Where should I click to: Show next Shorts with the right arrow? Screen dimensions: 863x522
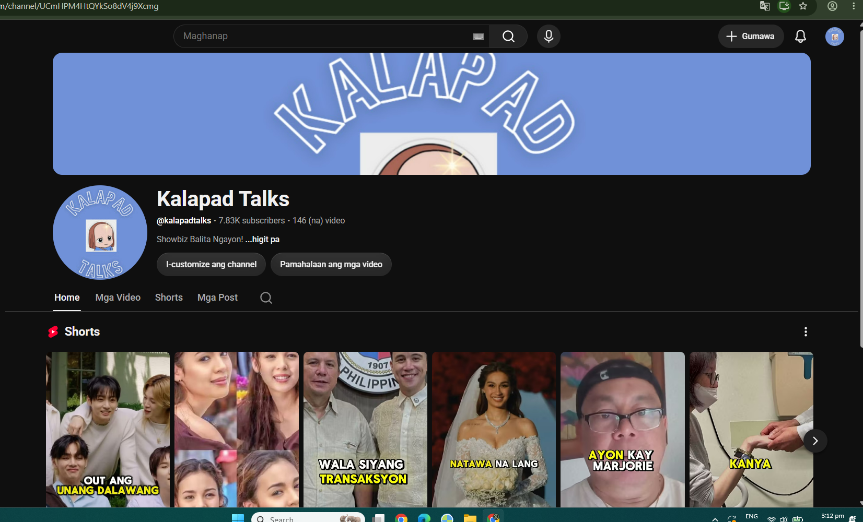(x=815, y=441)
